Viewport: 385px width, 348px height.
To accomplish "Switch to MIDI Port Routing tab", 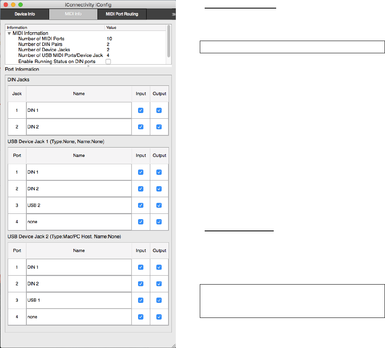I will (122, 14).
